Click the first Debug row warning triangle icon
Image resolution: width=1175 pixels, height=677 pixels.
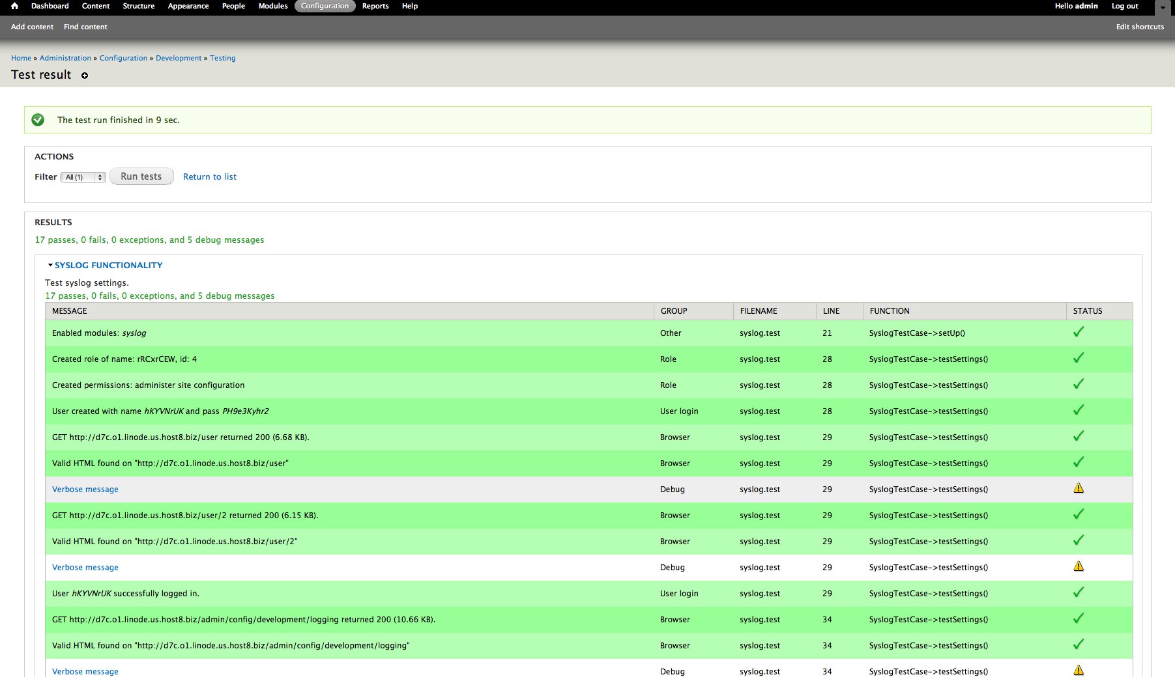tap(1078, 488)
